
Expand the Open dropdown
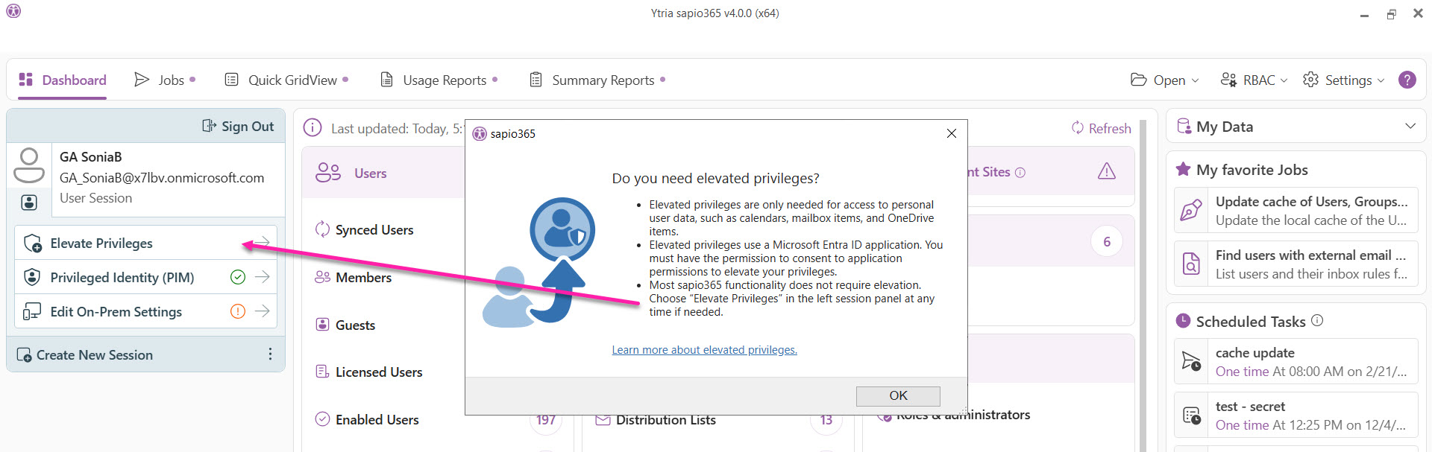(1164, 80)
